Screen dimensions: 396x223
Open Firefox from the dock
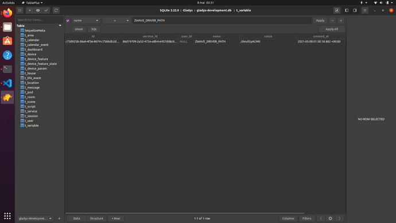pyautogui.click(x=7, y=13)
